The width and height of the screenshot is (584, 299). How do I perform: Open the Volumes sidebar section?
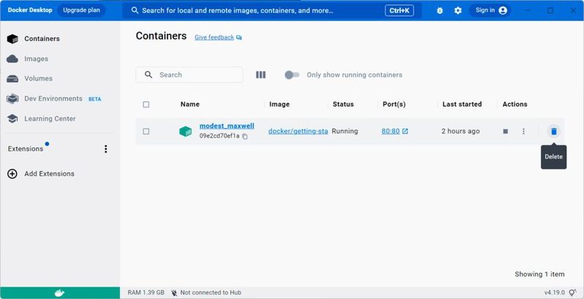point(60,78)
